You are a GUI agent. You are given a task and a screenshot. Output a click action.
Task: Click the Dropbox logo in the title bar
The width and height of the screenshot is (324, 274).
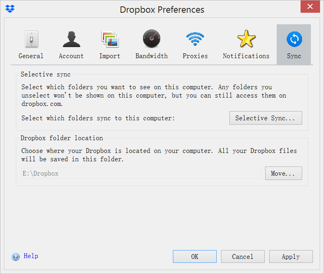10,8
